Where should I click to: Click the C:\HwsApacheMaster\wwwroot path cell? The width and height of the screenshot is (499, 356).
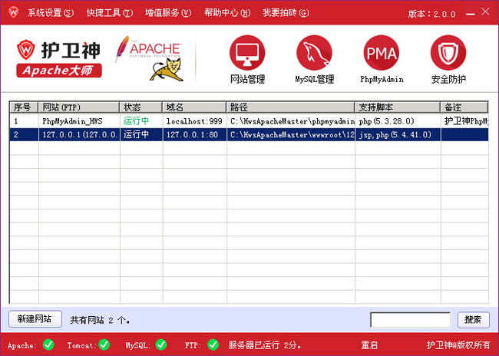tap(291, 135)
